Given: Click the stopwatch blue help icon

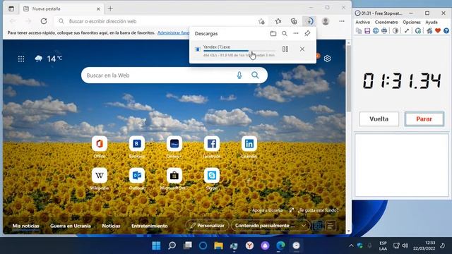Looking at the screenshot, I should [x=446, y=30].
